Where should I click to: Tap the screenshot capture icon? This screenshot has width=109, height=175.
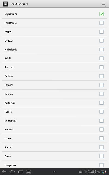point(28,172)
